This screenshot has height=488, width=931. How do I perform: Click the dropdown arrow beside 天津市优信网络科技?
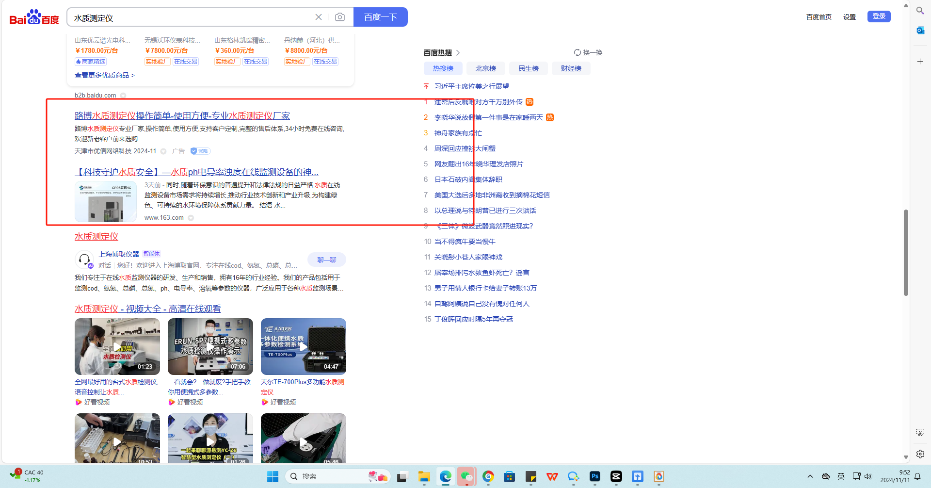pos(163,151)
